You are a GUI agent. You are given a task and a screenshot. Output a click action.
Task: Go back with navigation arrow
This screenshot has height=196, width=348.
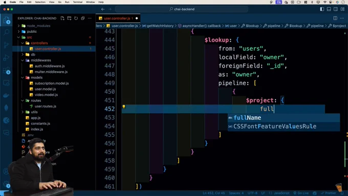click(x=103, y=9)
